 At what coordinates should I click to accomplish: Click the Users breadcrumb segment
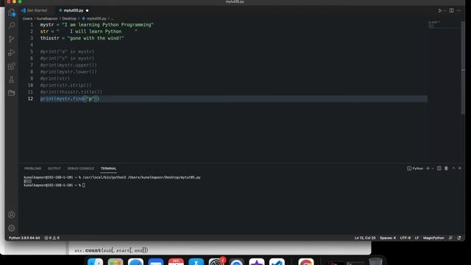[x=27, y=18]
